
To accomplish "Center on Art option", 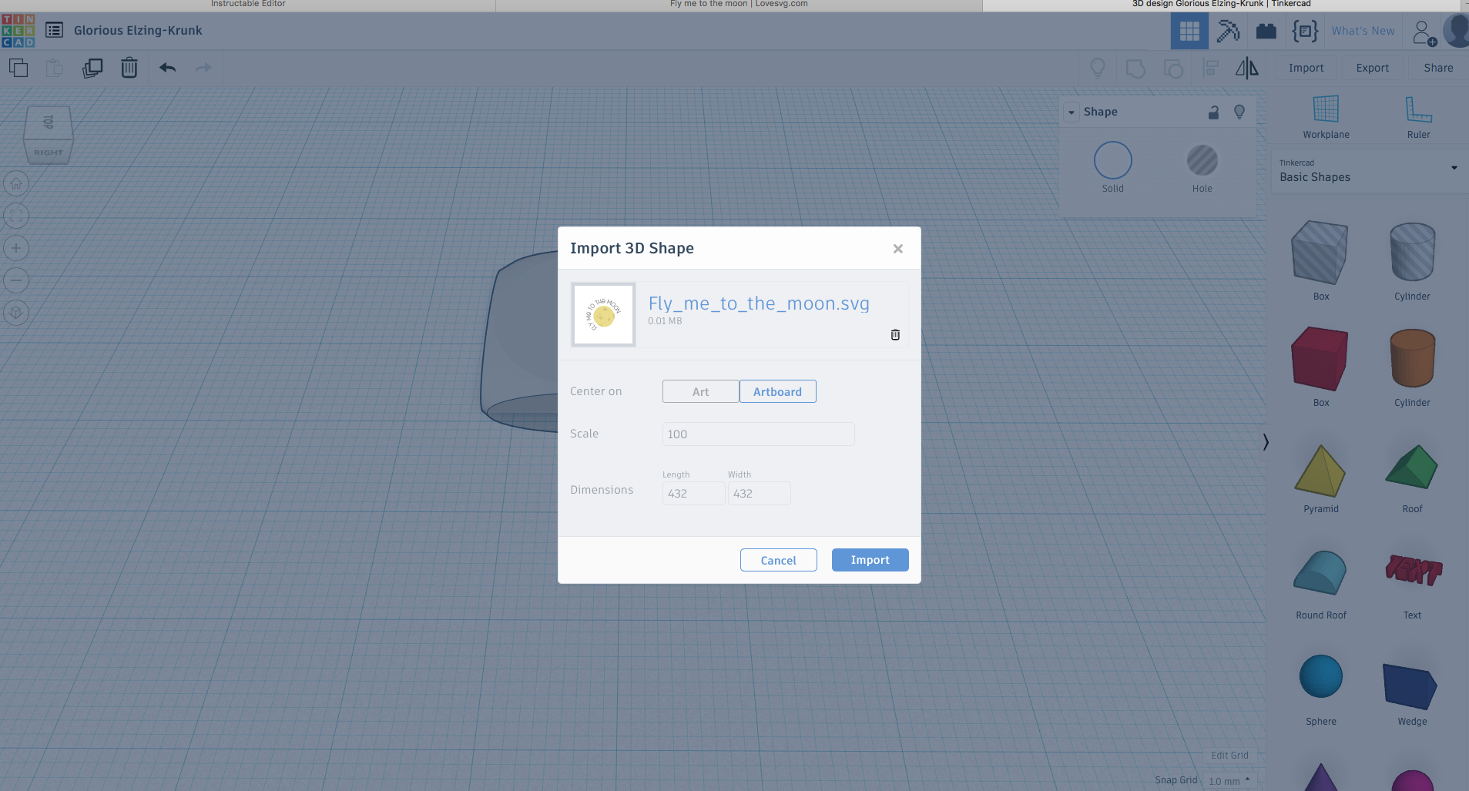I will (x=700, y=391).
